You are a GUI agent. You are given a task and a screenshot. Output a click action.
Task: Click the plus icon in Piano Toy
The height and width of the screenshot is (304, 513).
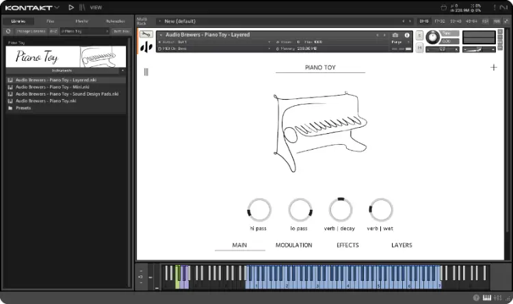pos(494,68)
